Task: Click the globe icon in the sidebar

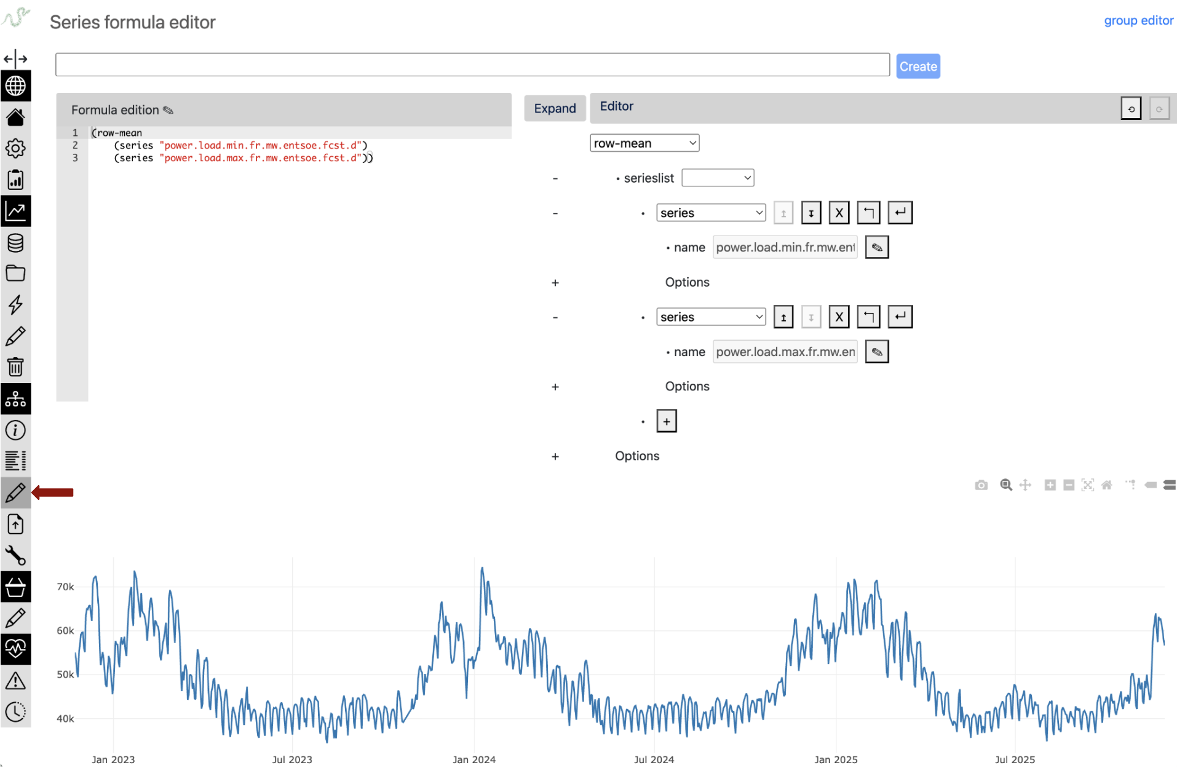Action: [15, 86]
